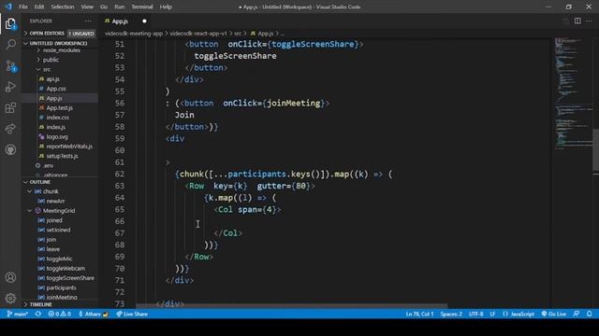
Task: Expand the Timeline section
Action: pos(60,304)
